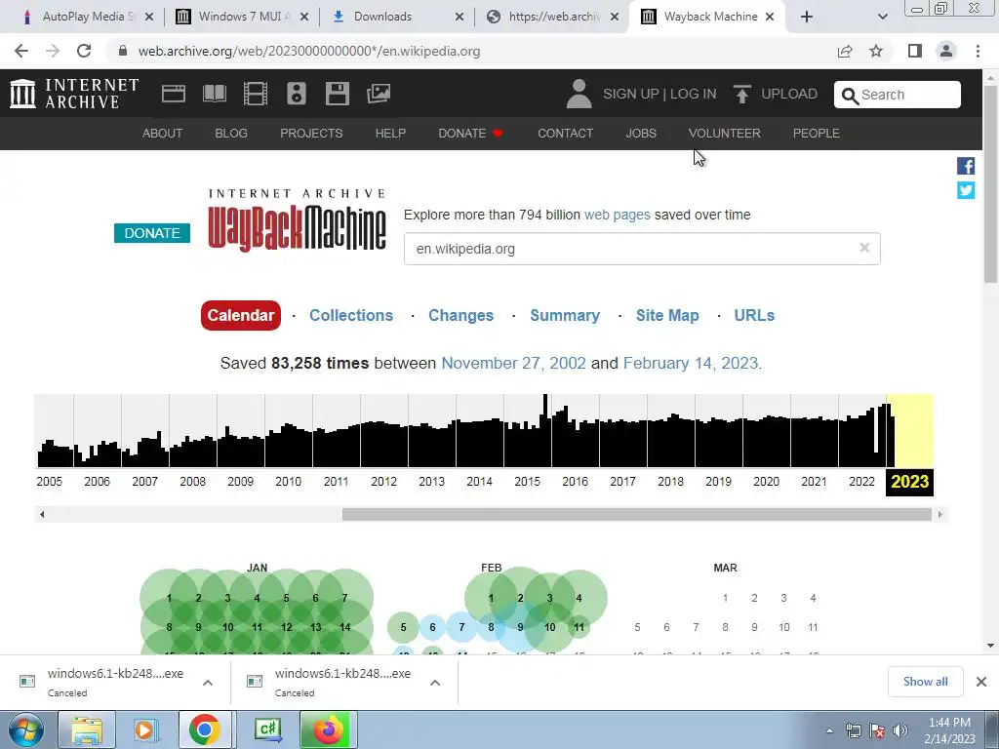This screenshot has height=749, width=999.
Task: Close the Wayback Machine tab
Action: click(770, 17)
